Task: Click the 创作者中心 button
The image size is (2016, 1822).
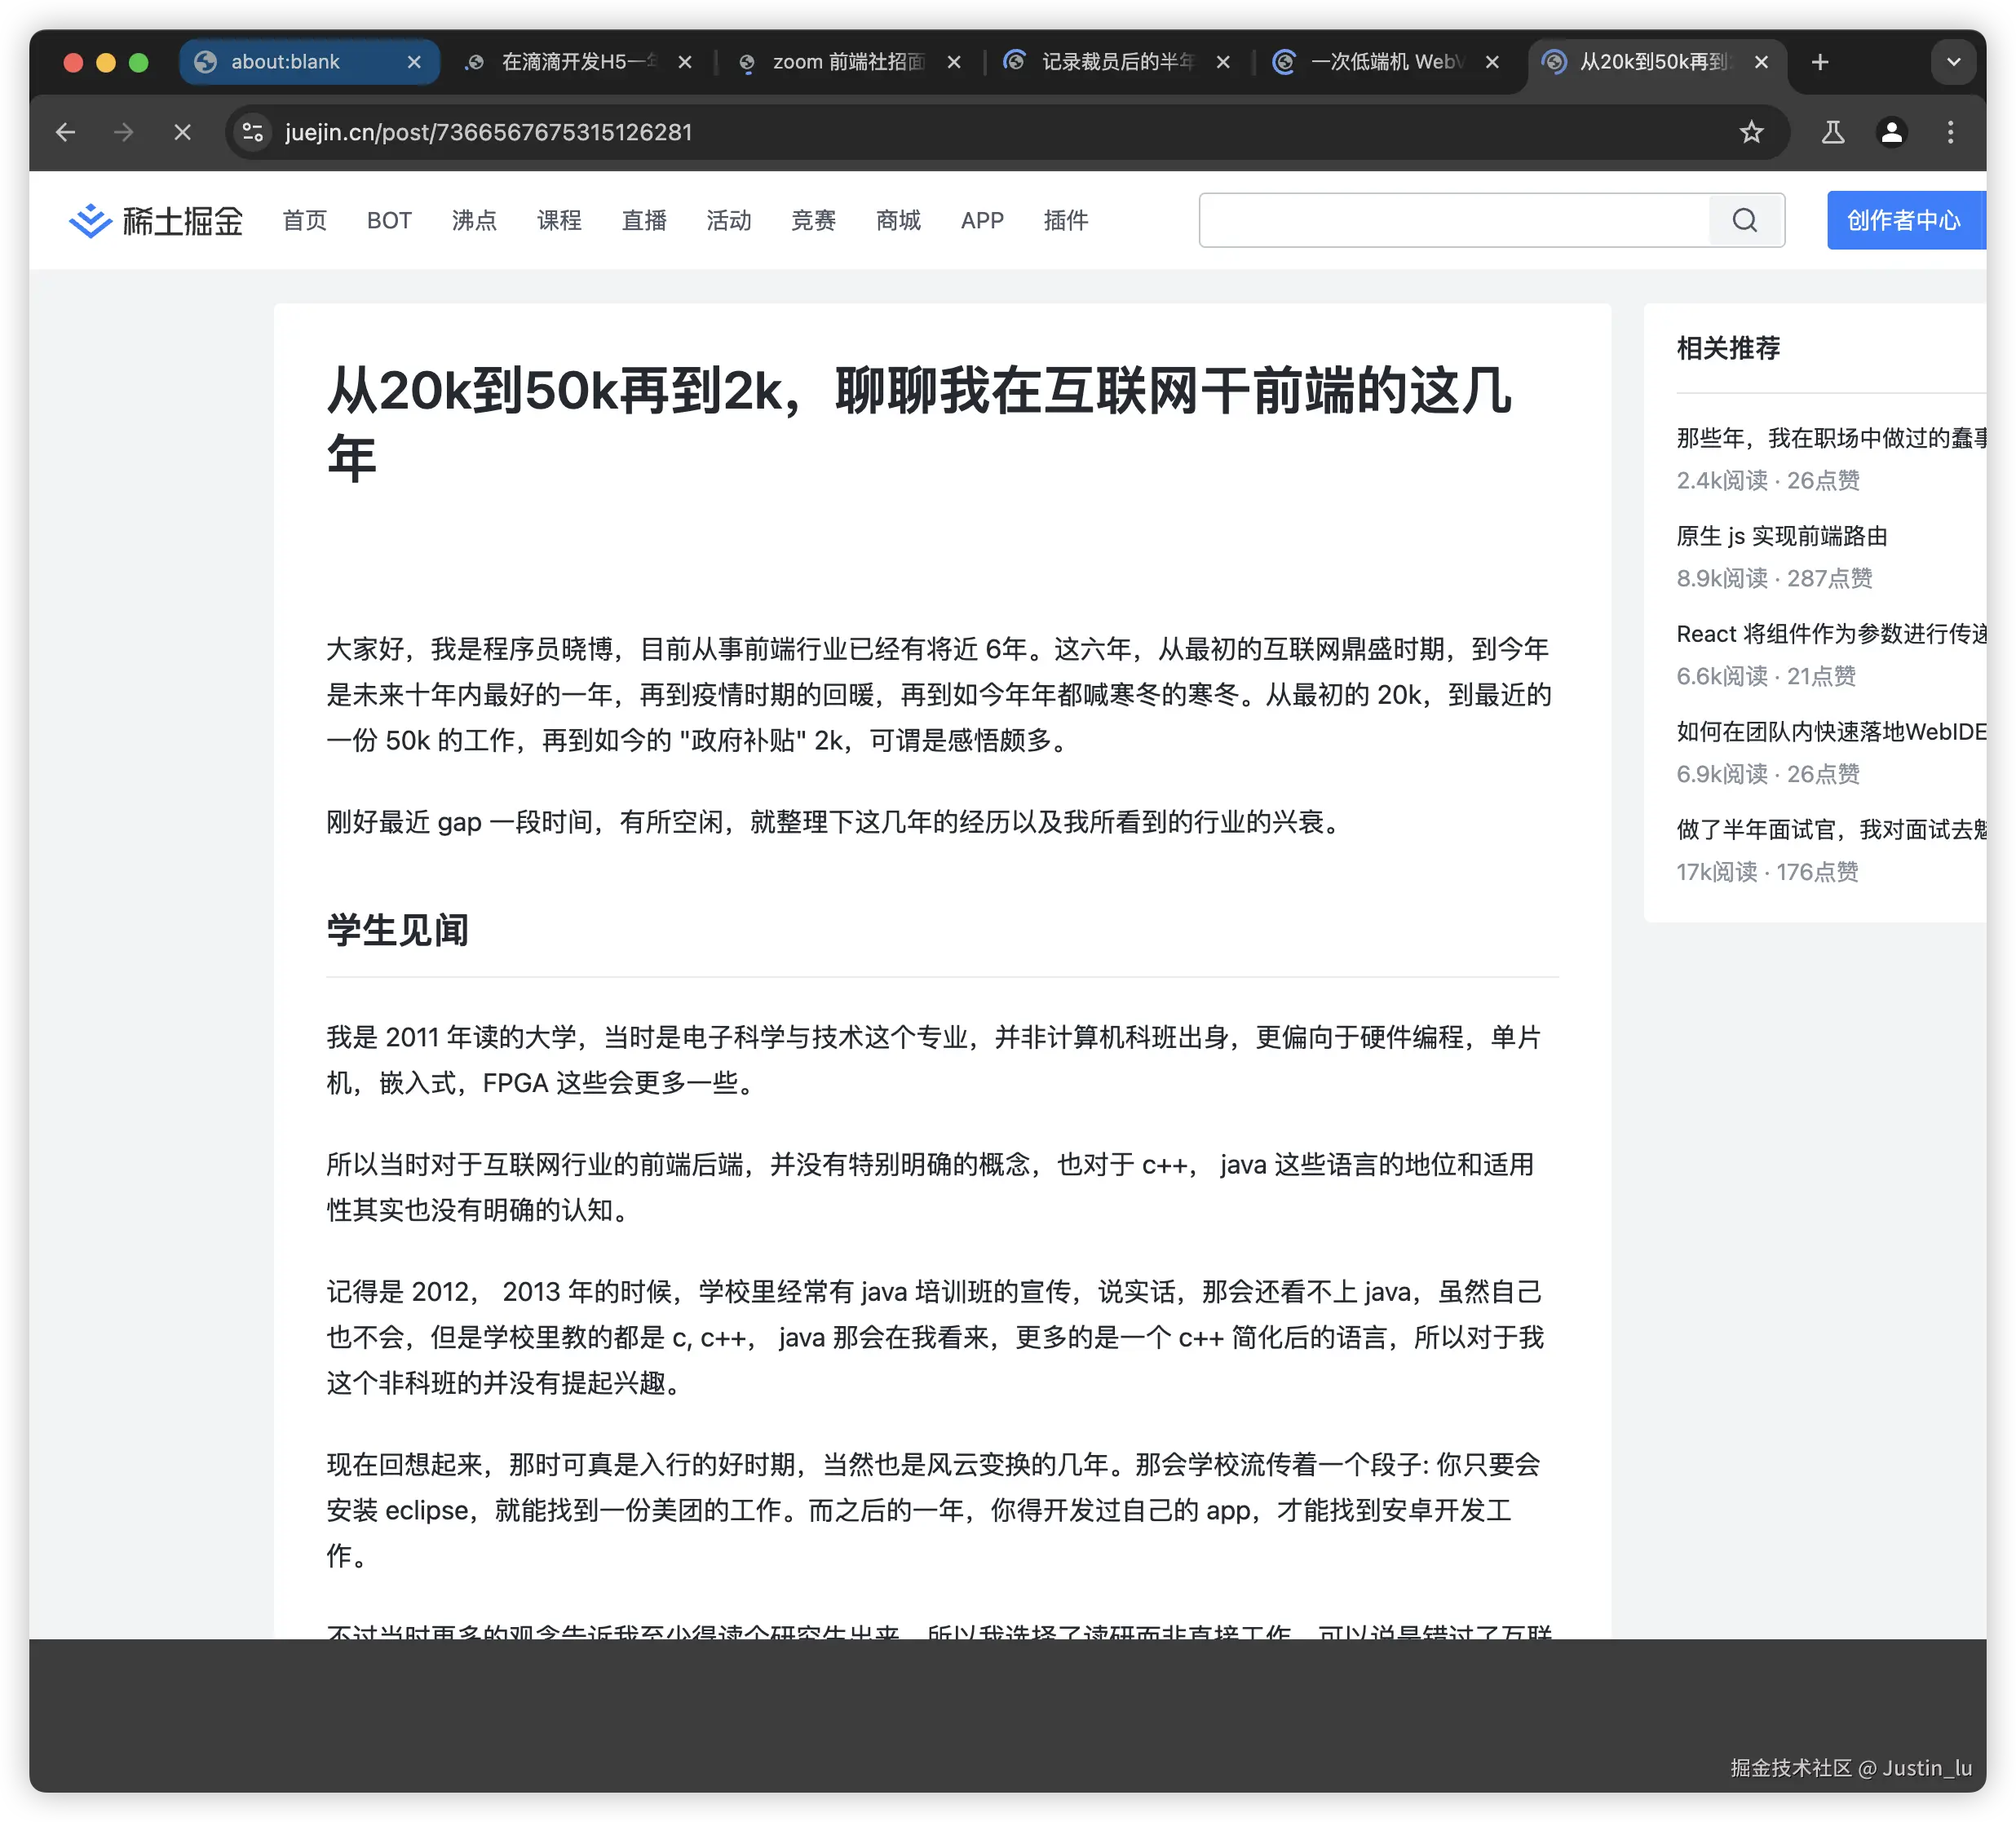Action: [x=1903, y=221]
